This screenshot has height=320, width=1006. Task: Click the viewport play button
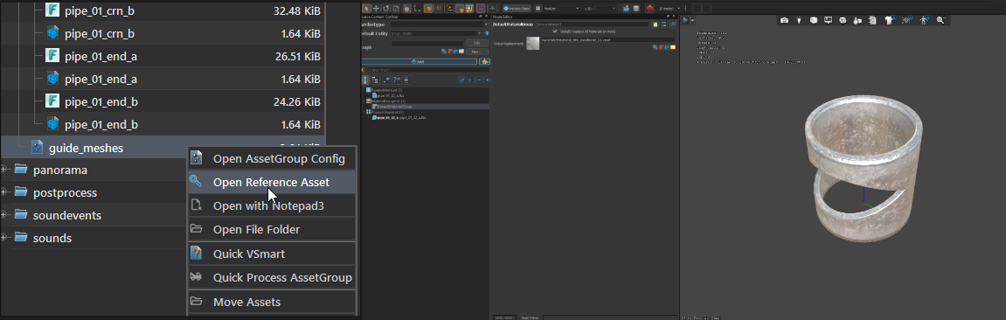tap(685, 20)
